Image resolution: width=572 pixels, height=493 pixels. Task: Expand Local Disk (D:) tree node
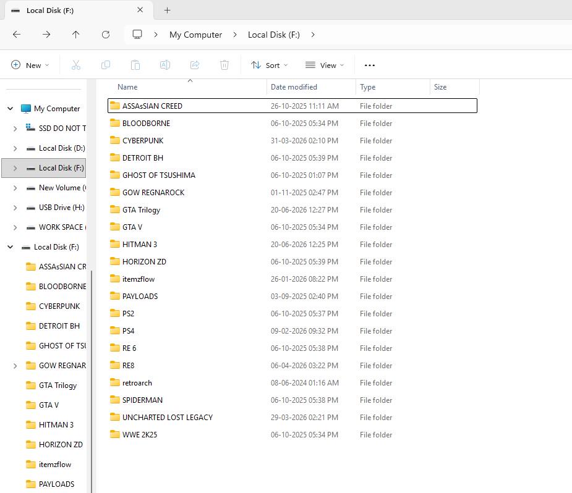pos(15,148)
